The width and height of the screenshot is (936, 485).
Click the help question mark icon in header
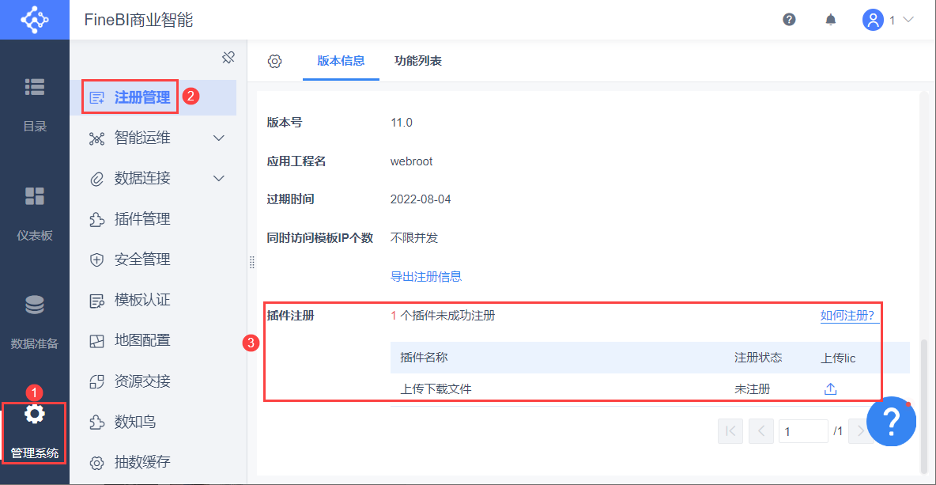click(789, 20)
